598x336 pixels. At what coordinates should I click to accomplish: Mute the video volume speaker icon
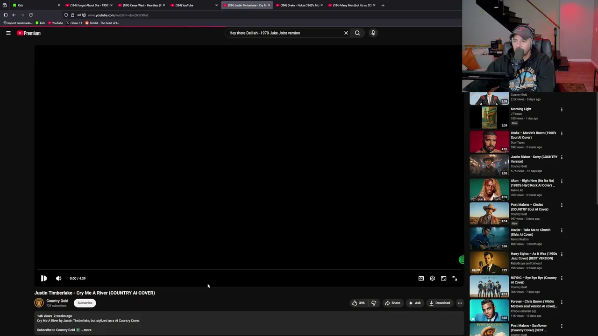pyautogui.click(x=59, y=279)
